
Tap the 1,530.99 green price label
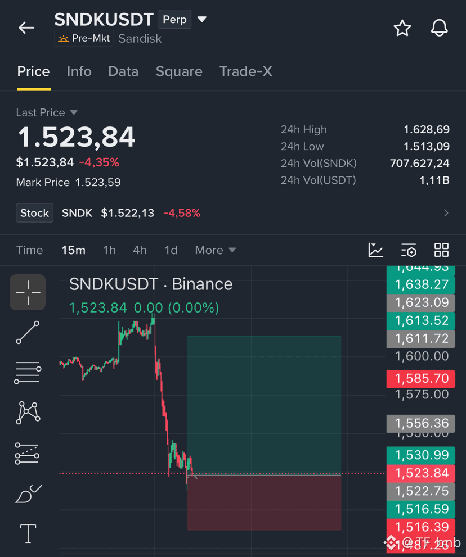[x=421, y=455]
